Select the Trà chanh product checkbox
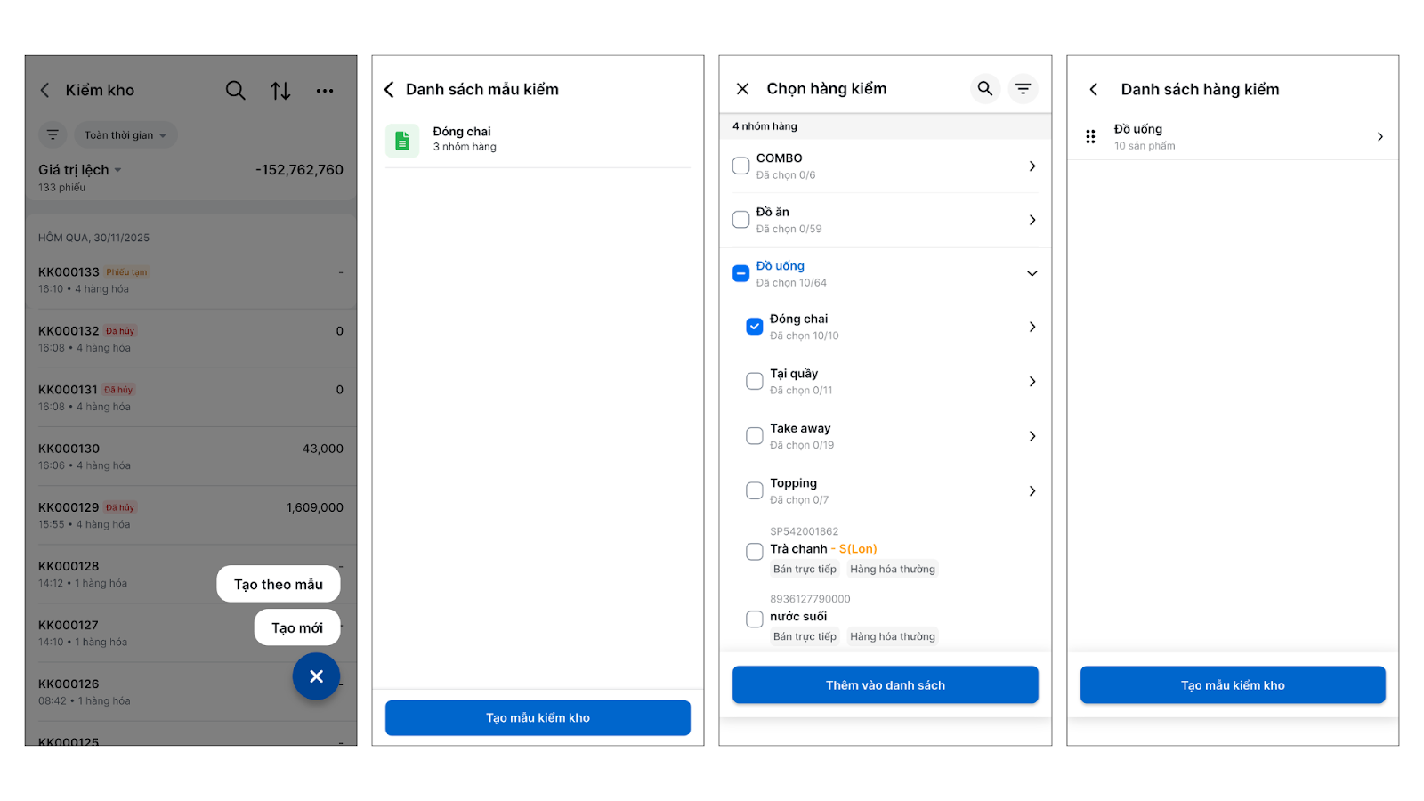1424x801 pixels. coord(755,551)
